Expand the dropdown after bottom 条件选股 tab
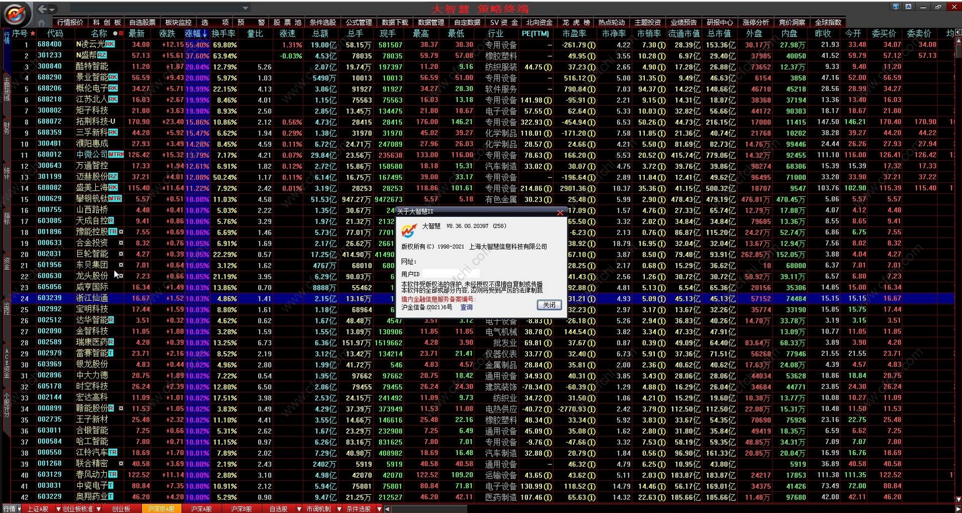The height and width of the screenshot is (513, 962). 378,509
